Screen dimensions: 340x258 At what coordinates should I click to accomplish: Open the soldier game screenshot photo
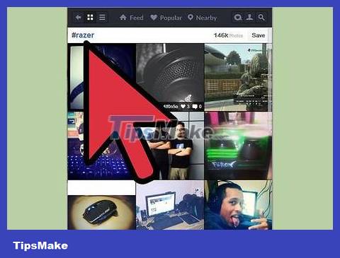pos(238,77)
